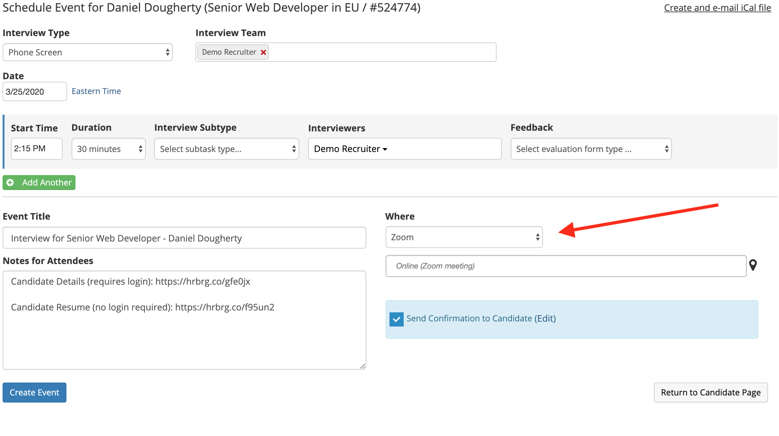This screenshot has width=779, height=436.
Task: Click inside the Event Title field
Action: [184, 238]
